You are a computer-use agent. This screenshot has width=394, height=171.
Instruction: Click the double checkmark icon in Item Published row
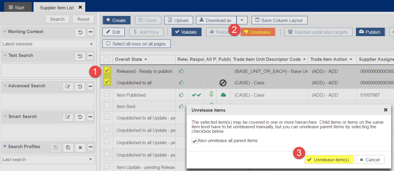pos(196,95)
